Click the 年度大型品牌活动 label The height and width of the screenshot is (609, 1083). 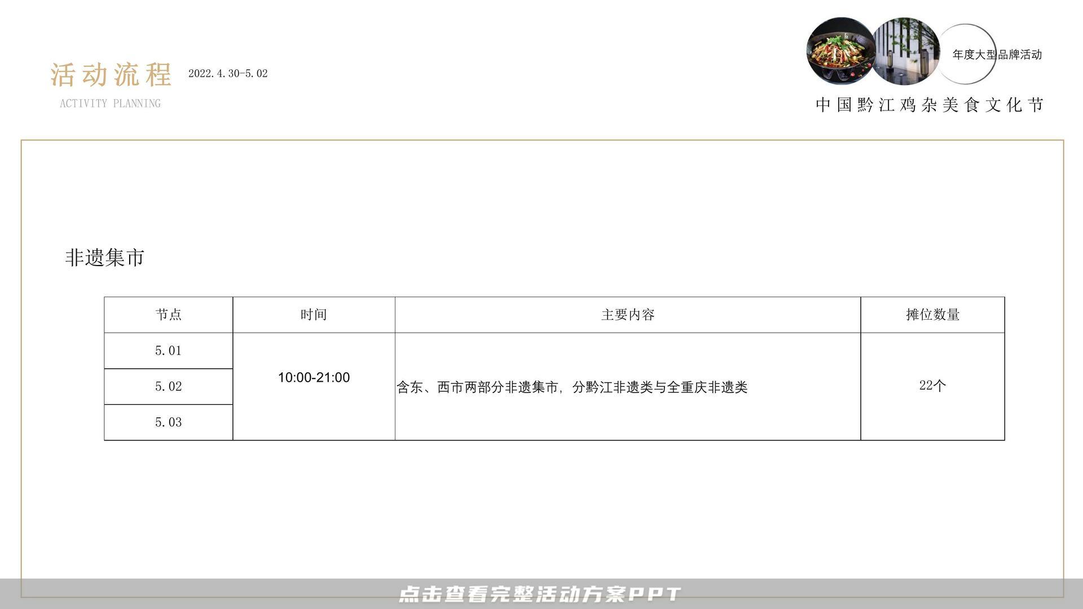click(x=997, y=55)
